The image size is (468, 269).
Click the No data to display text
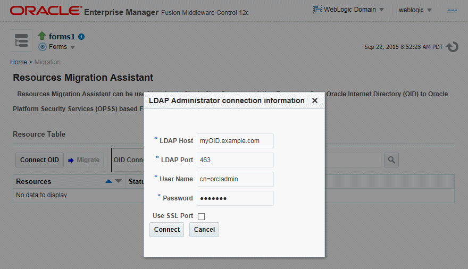[x=41, y=195]
